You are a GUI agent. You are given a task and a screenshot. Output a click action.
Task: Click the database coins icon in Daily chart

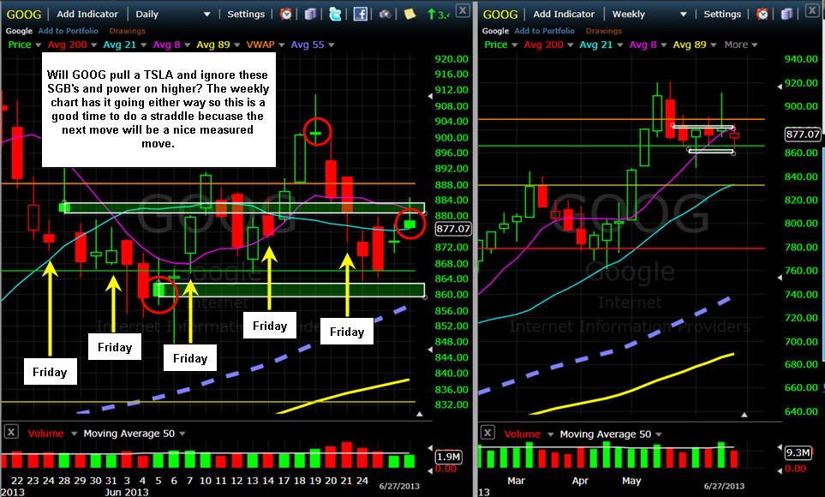click(x=310, y=15)
